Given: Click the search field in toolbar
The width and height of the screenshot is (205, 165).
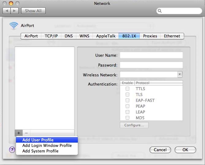Looking at the screenshot, I should (x=179, y=11).
